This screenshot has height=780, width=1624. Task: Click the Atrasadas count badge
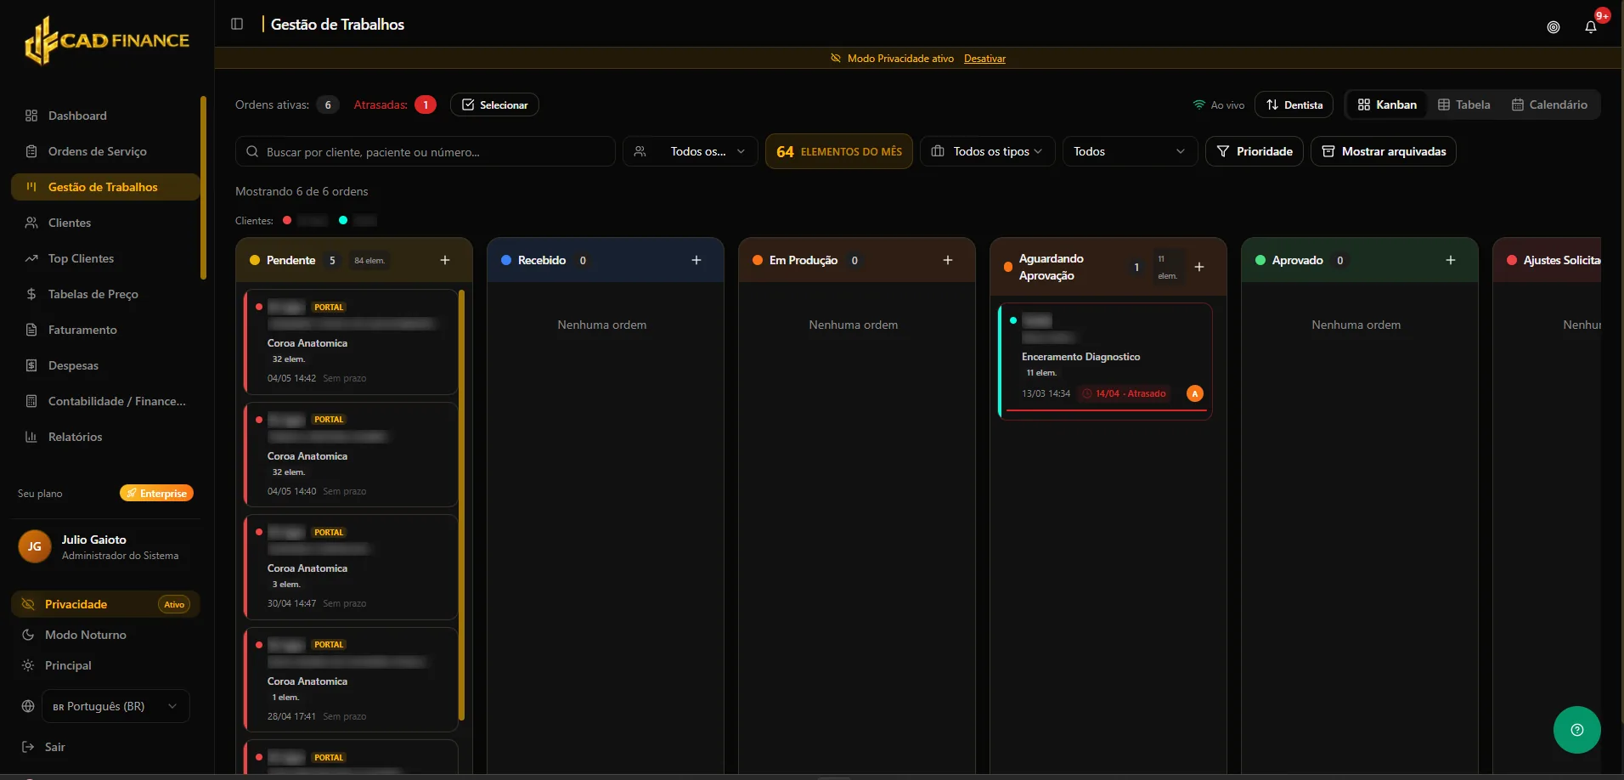pos(426,105)
